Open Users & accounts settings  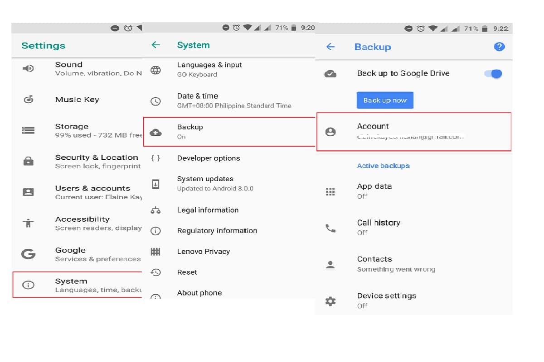coord(77,192)
